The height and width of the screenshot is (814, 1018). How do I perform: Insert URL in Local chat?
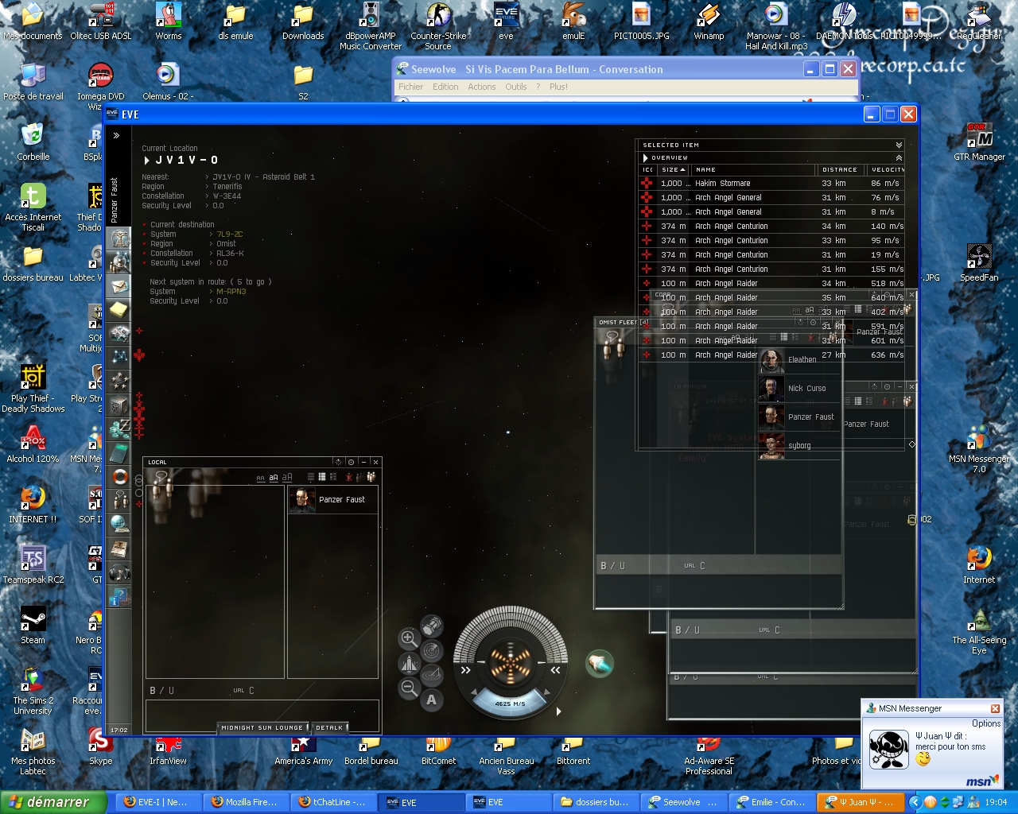pyautogui.click(x=239, y=691)
